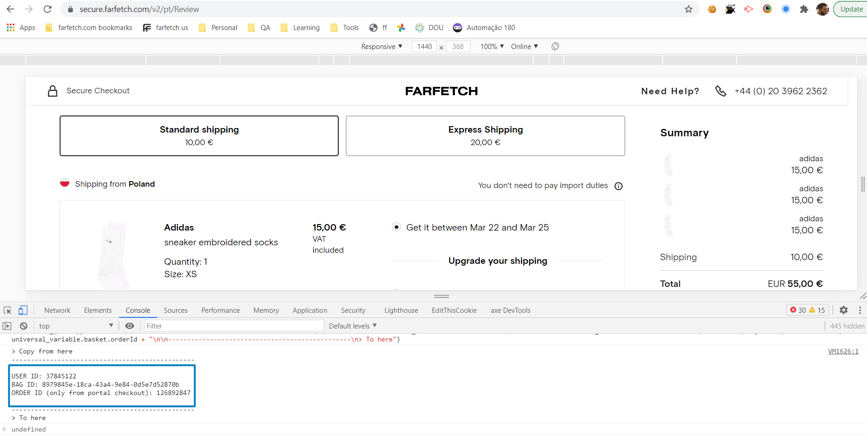Open the DevTools three-dot menu
Viewport: 867px width, 438px height.
860,310
